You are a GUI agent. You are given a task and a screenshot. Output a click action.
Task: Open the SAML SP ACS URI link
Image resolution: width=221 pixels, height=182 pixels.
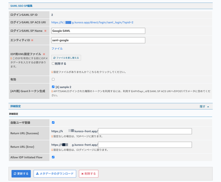click(92, 22)
